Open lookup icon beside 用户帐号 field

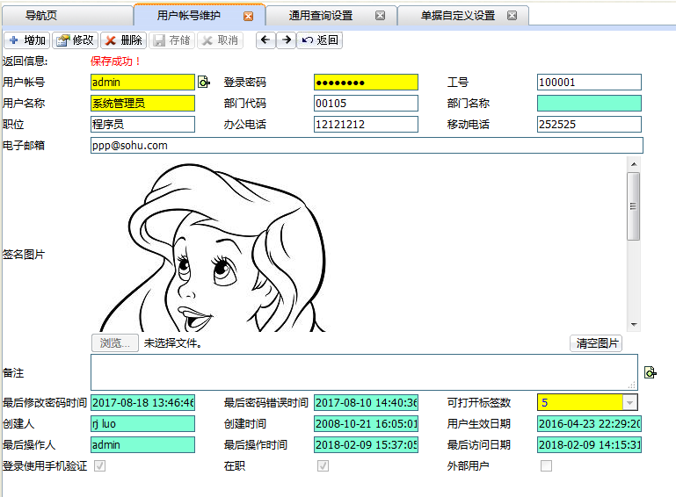click(203, 82)
